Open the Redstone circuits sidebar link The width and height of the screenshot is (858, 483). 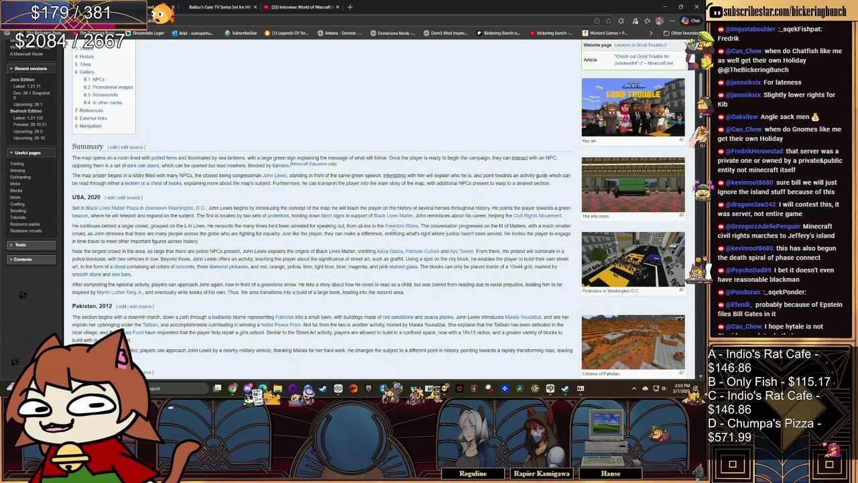[x=26, y=231]
